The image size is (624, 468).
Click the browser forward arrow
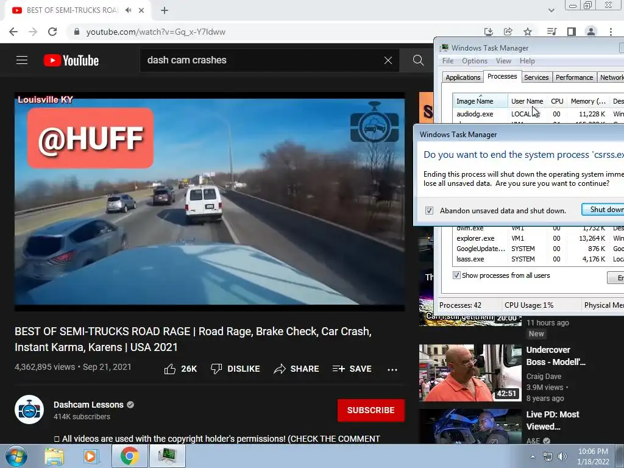coord(33,32)
